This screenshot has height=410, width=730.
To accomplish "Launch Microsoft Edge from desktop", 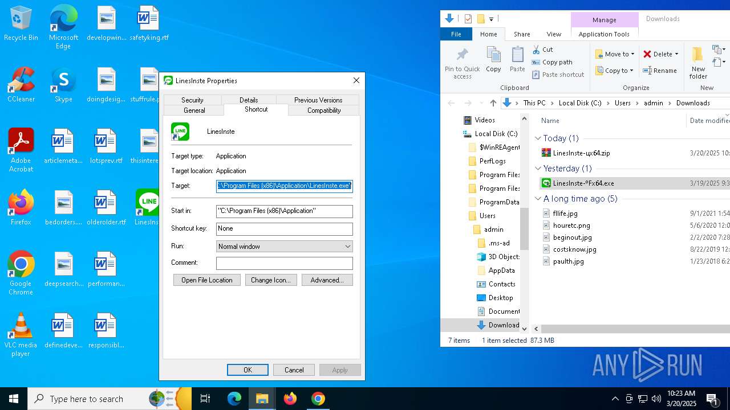I will (63, 27).
